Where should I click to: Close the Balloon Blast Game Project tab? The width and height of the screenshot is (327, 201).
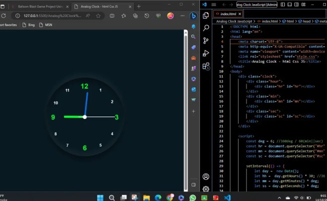pos(67,7)
